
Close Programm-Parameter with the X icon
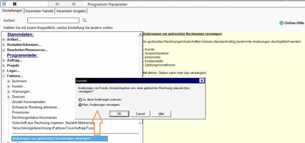click(14, 4)
